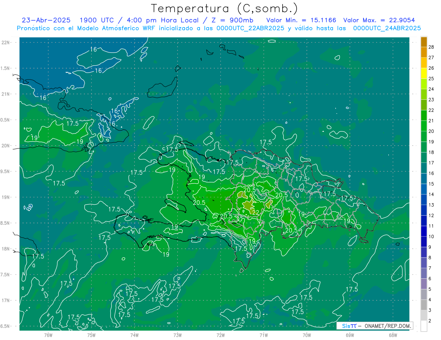441x340 pixels.
Task: Click the '70W' longitude axis label
Action: [306, 335]
